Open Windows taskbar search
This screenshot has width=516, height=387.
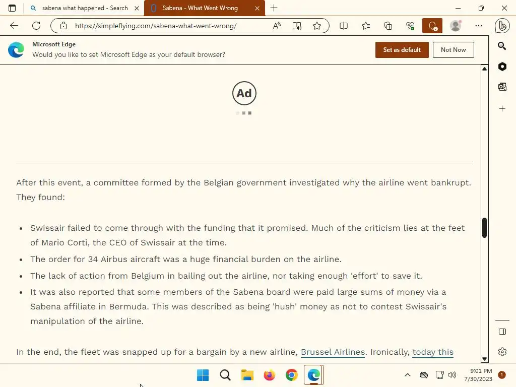point(225,375)
